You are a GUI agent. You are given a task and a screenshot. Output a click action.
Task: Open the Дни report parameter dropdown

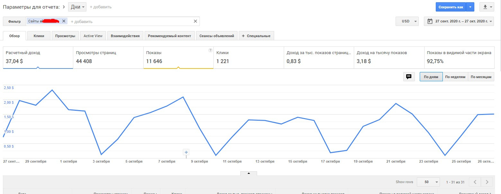point(77,7)
